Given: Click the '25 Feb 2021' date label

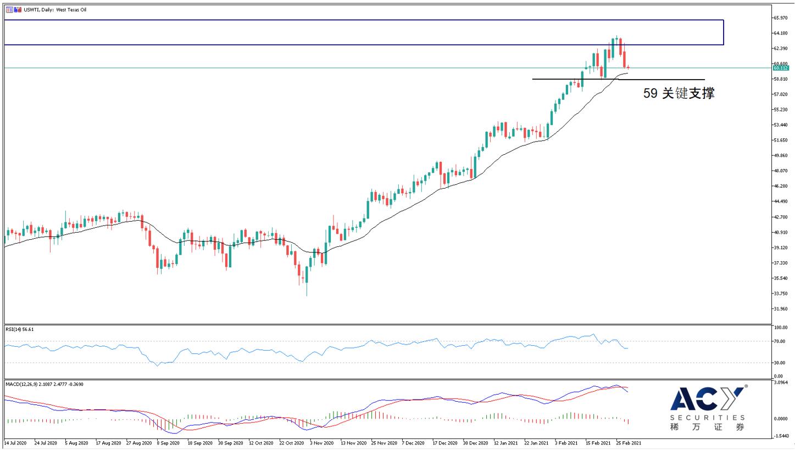Looking at the screenshot, I should tap(629, 442).
